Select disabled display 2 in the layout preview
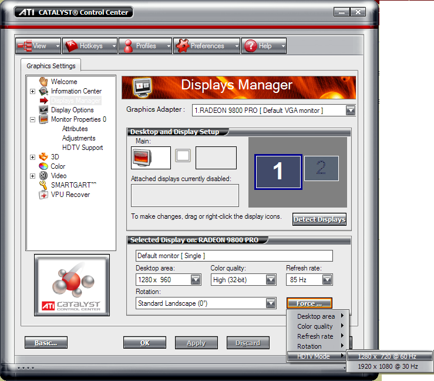 point(321,169)
